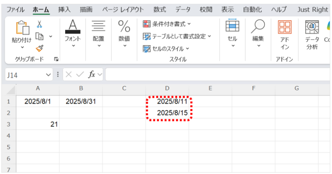Select cell containing 2025/8/11
This screenshot has height=174, width=332.
[167, 102]
